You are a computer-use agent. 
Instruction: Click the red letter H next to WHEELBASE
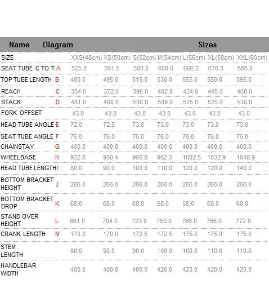(57, 157)
